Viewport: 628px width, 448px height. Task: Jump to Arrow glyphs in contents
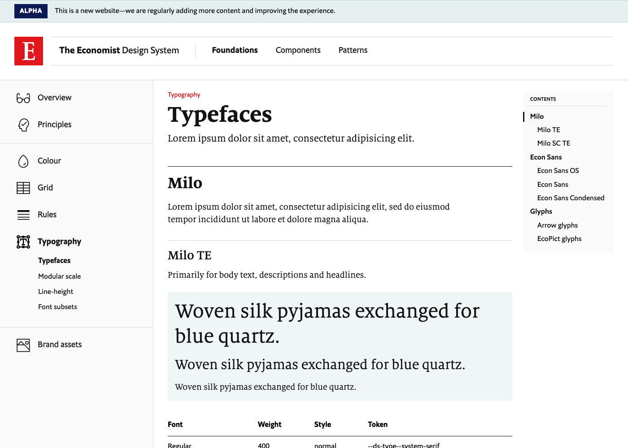coord(558,225)
